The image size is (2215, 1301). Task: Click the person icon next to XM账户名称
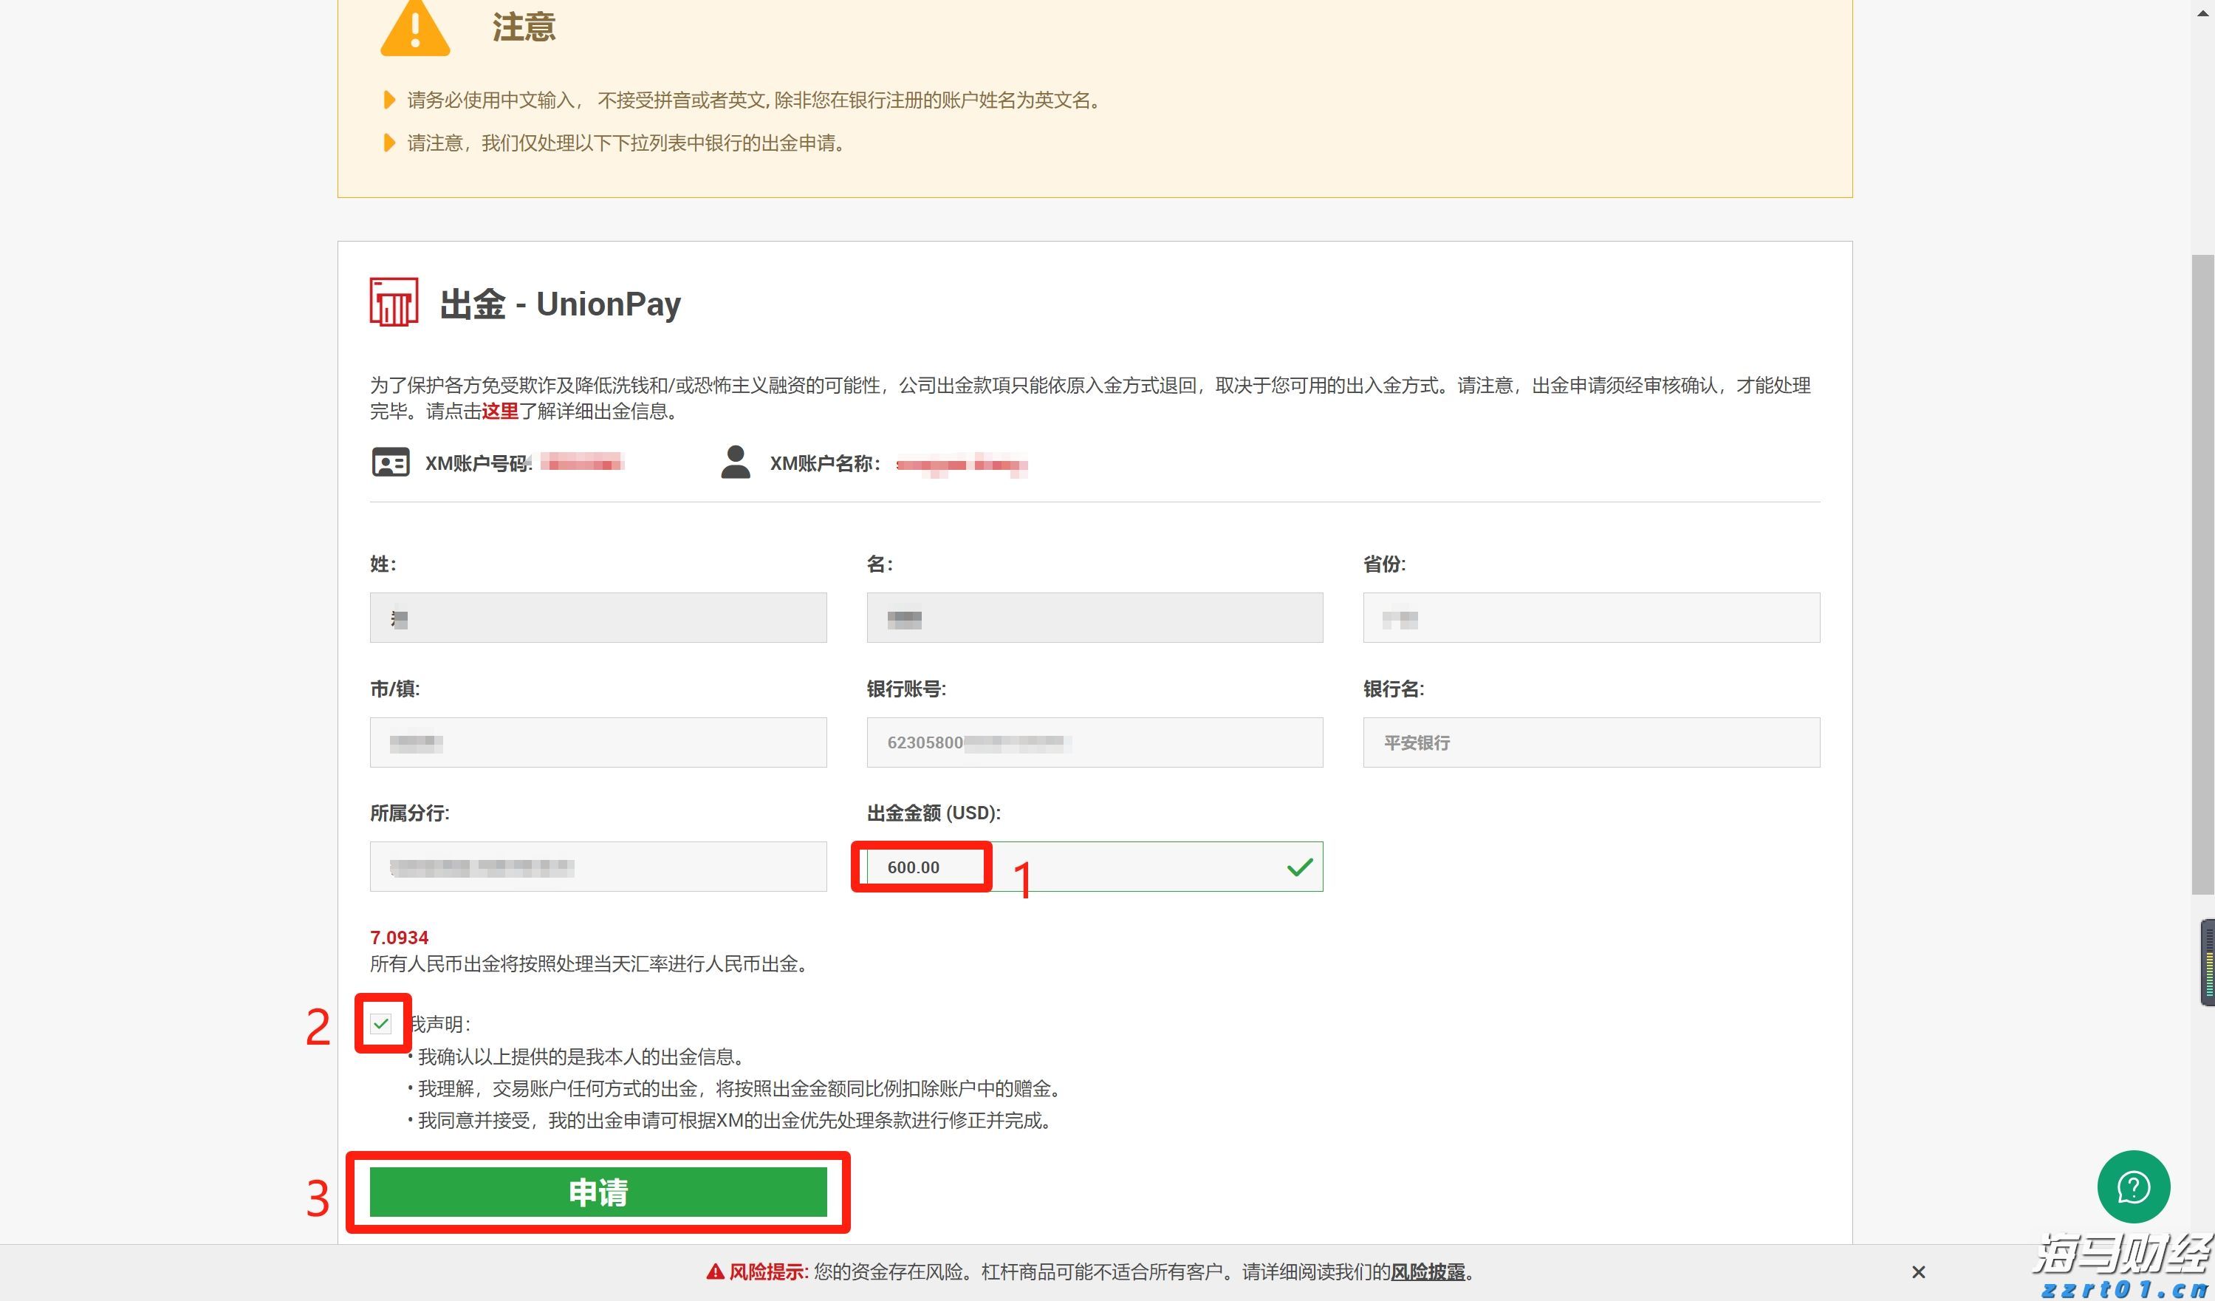pos(736,463)
